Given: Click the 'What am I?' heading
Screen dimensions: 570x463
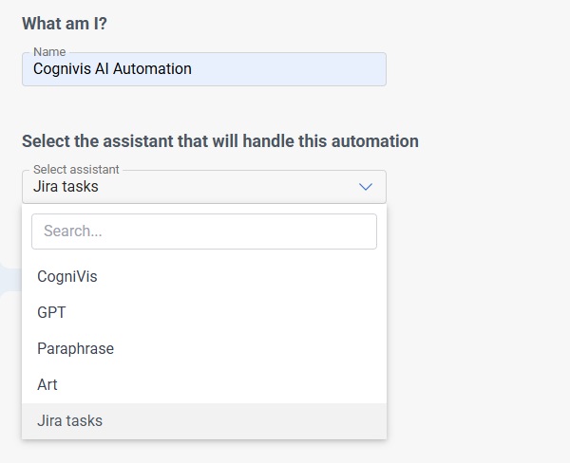Looking at the screenshot, I should point(65,24).
